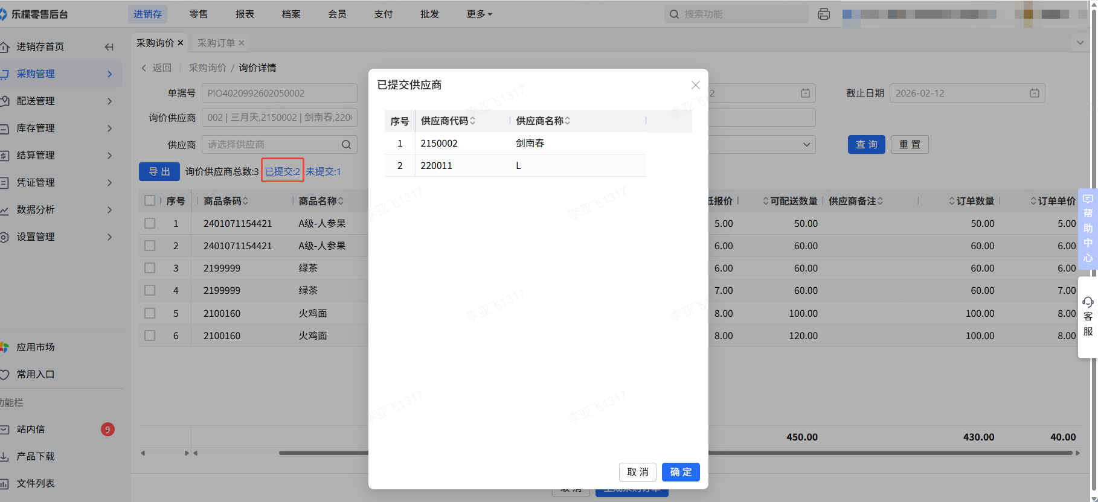
Task: Switch to the 采购订单 tab
Action: tap(216, 43)
